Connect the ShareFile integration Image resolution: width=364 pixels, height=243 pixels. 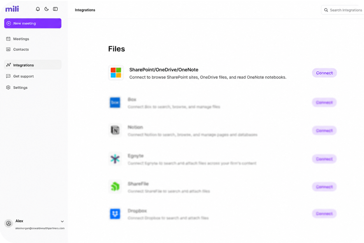(x=324, y=187)
